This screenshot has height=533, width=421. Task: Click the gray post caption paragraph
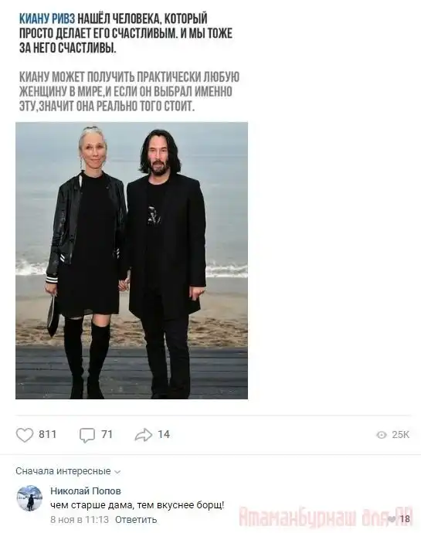pos(129,92)
